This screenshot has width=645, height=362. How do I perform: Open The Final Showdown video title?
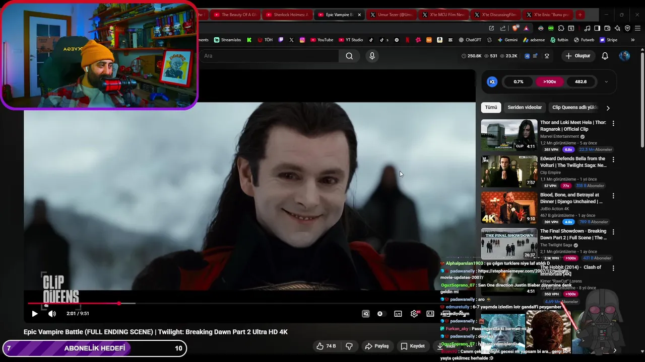coord(573,234)
